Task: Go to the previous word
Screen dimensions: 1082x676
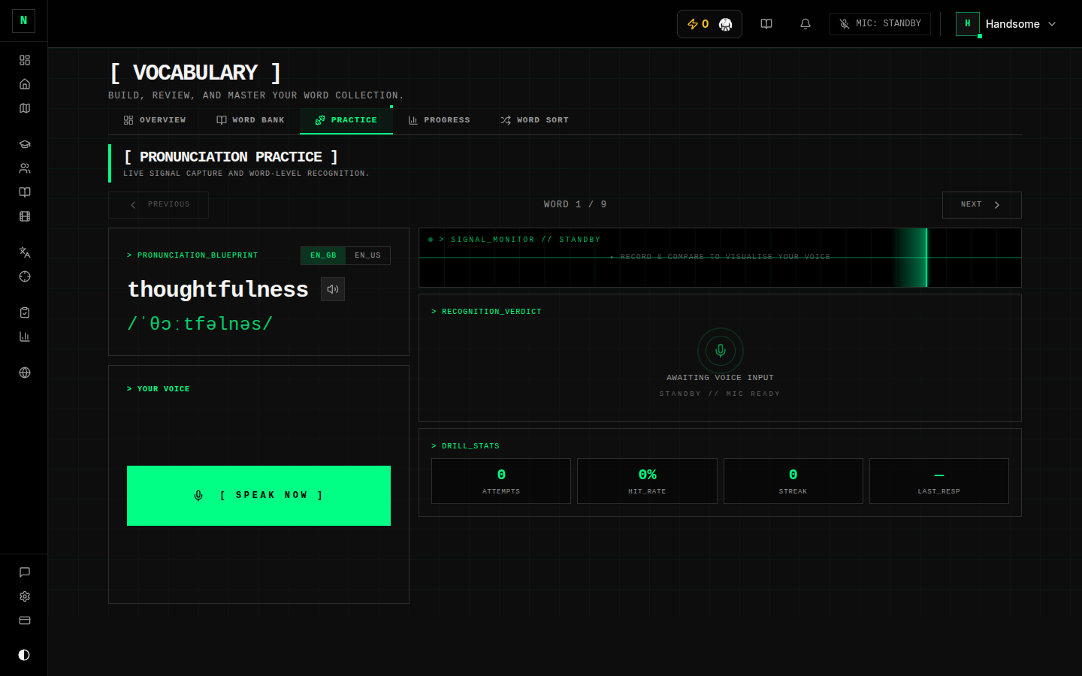Action: tap(159, 205)
